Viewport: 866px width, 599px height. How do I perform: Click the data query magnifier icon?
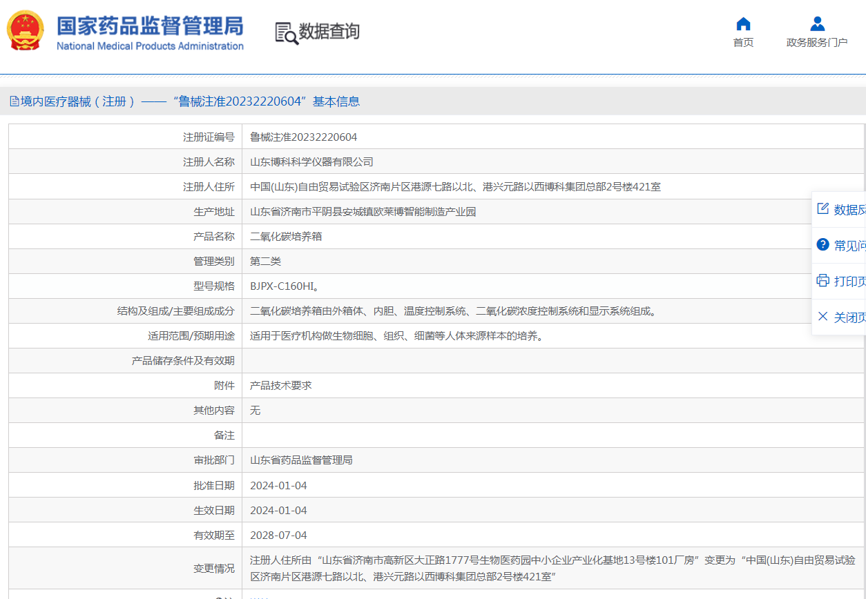pyautogui.click(x=286, y=32)
